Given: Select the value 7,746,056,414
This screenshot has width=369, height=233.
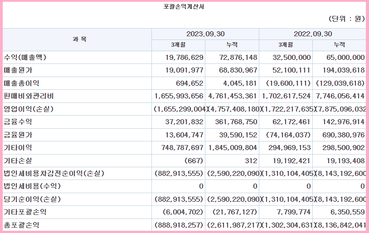Looking at the screenshot, I should pos(340,96).
